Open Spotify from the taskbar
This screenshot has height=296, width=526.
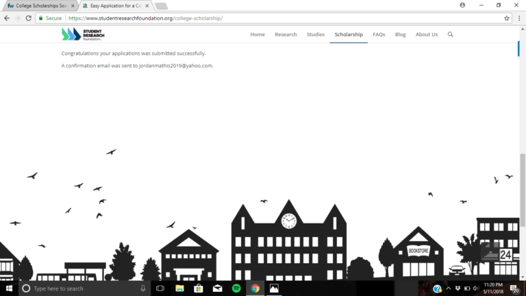pos(236,288)
